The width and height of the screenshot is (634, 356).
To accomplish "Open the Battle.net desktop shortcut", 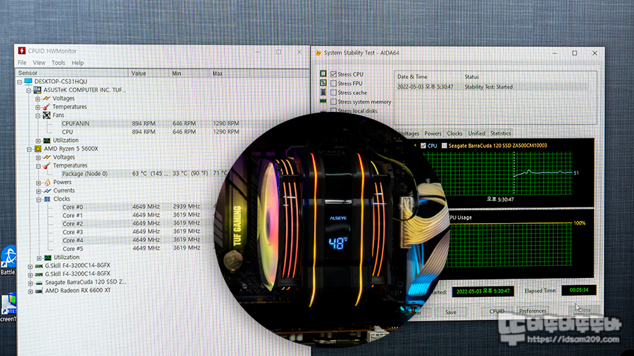I will coord(8,260).
